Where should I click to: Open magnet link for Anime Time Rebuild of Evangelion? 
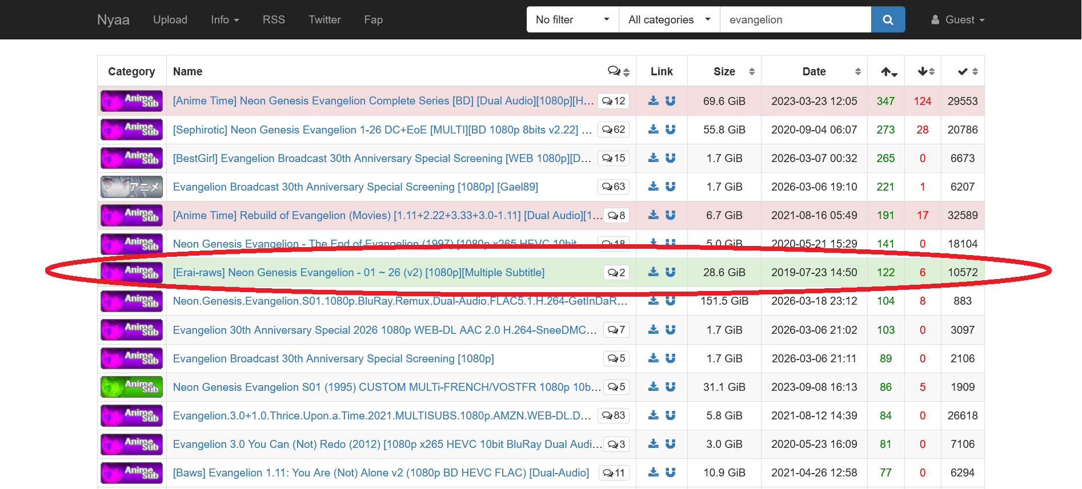(671, 215)
